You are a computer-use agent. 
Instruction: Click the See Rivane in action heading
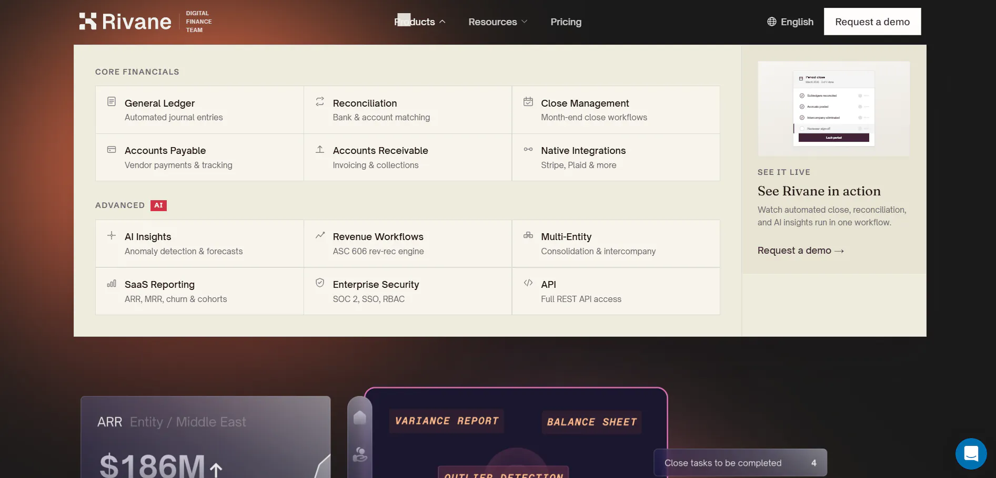tap(819, 191)
